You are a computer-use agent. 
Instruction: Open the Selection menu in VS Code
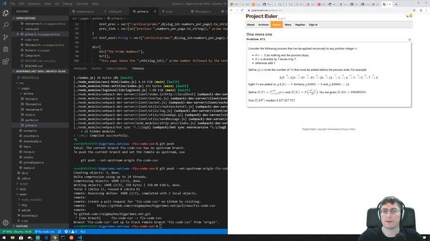coord(34,4)
